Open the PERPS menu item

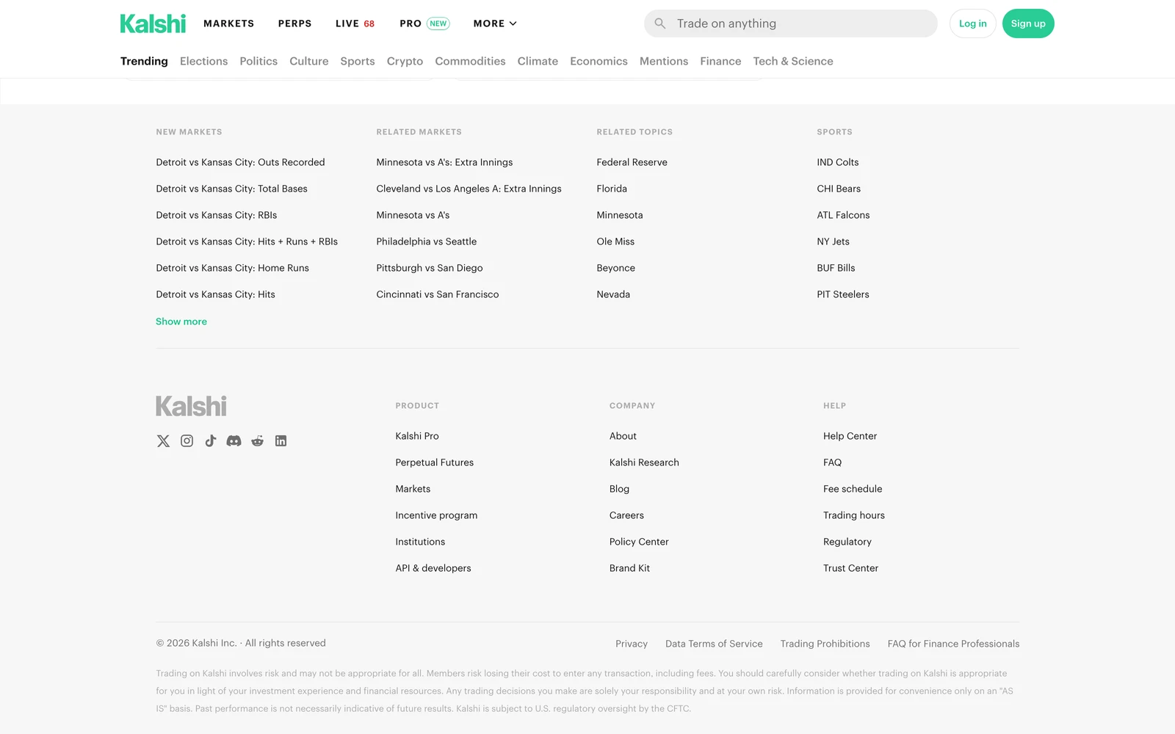click(294, 23)
